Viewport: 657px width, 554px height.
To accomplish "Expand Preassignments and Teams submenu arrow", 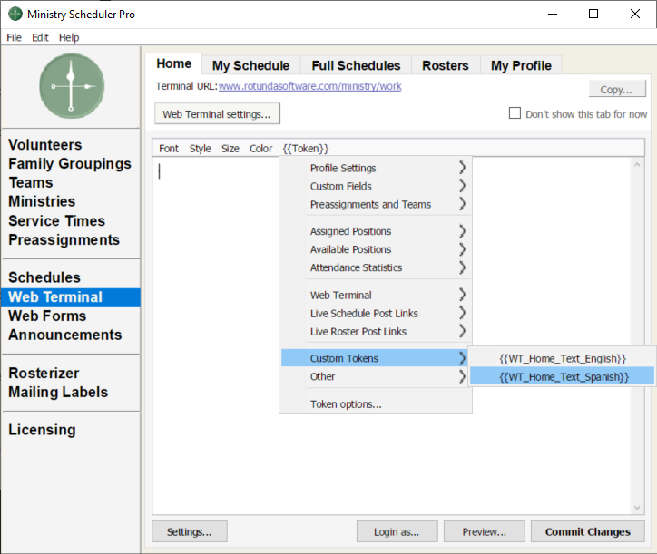I will point(462,204).
